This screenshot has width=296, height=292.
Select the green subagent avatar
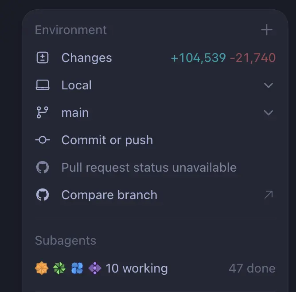(x=59, y=268)
